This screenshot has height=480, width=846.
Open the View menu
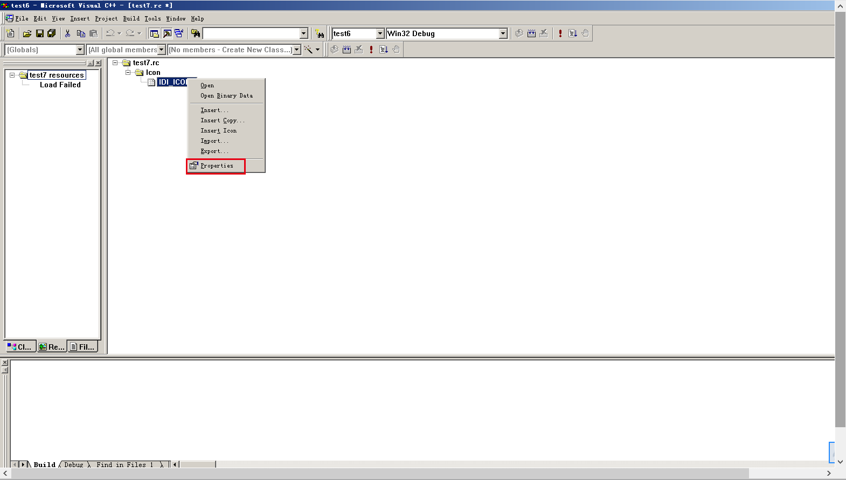point(58,18)
